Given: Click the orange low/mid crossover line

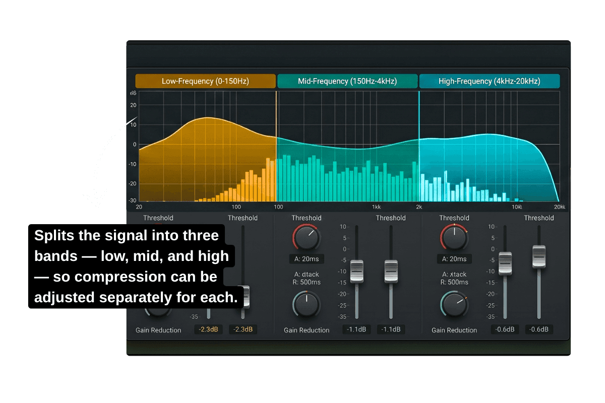Looking at the screenshot, I should [x=276, y=146].
